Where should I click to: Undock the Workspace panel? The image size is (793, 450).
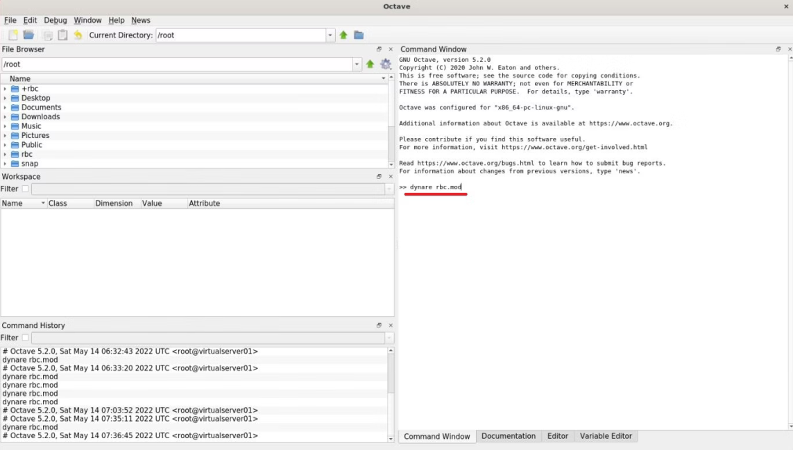379,176
